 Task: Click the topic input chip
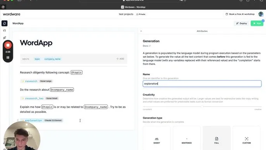(37, 59)
